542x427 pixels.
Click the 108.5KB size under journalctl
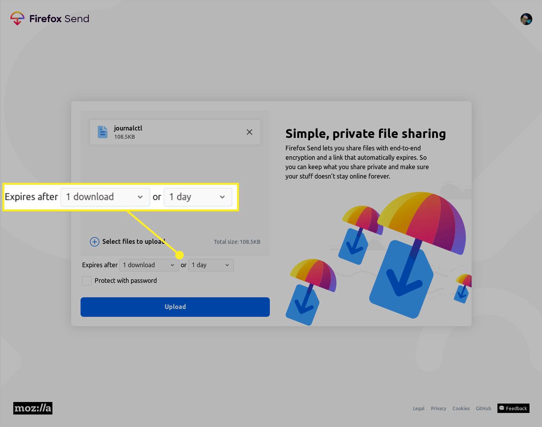click(x=124, y=137)
